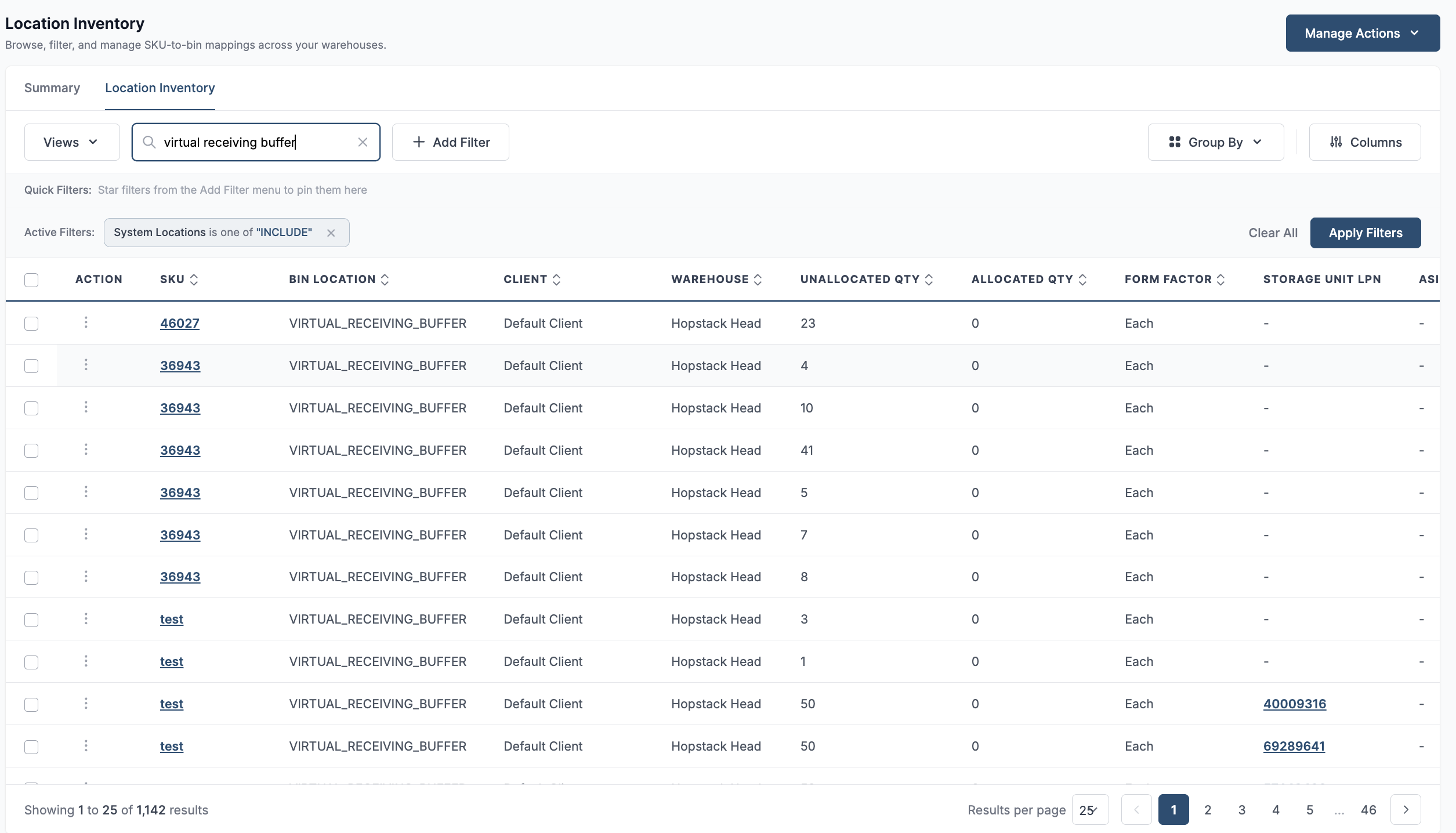Click into the virtual receiving buffer search field
This screenshot has width=1456, height=833.
coord(256,142)
